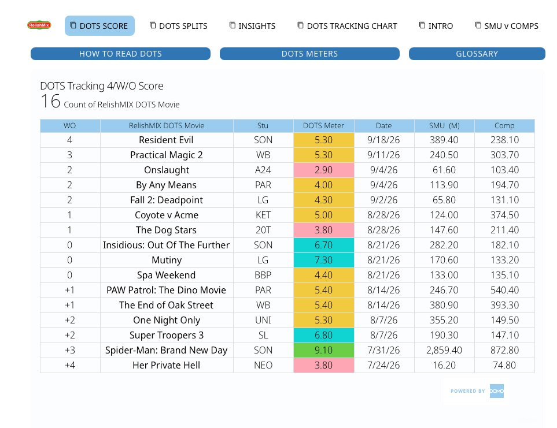Select the teal 7.30 Mutiny meter cell
This screenshot has width=557, height=428.
[x=323, y=260]
